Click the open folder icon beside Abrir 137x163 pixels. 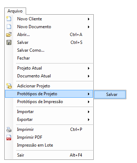pos(9,35)
